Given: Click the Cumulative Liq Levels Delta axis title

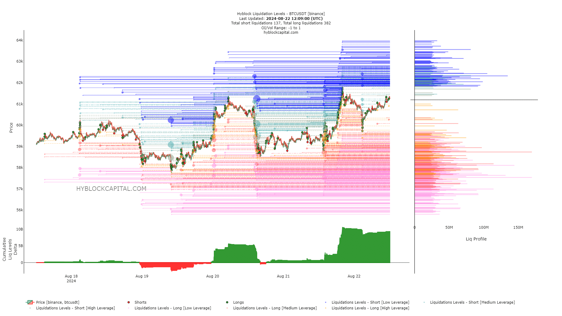Looking at the screenshot, I should 10,249.
